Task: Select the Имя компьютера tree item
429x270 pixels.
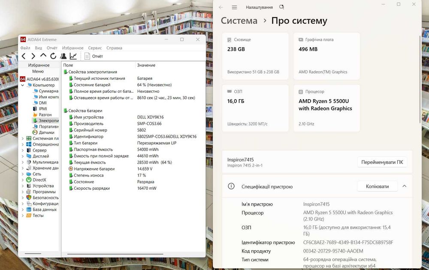Action: click(x=46, y=97)
